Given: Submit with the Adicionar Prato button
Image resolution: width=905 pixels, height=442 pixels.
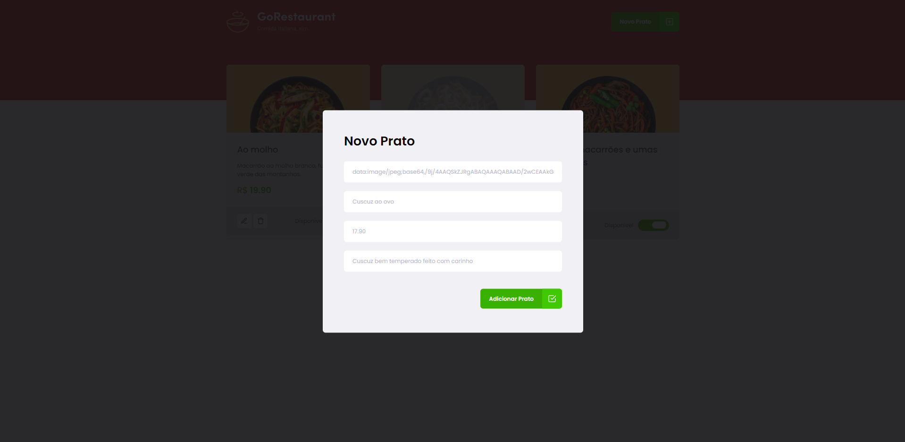Looking at the screenshot, I should click(x=521, y=298).
